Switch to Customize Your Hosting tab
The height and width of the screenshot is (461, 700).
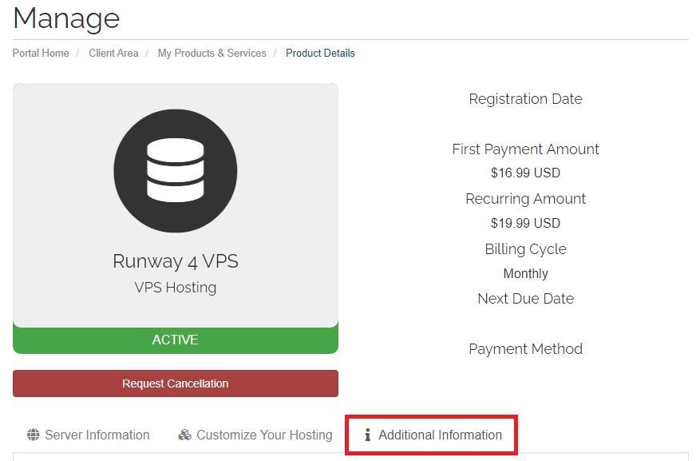pos(255,435)
